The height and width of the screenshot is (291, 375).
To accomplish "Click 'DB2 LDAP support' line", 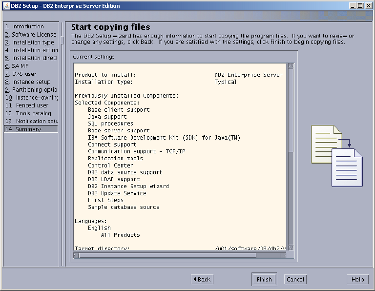I will pyautogui.click(x=114, y=179).
